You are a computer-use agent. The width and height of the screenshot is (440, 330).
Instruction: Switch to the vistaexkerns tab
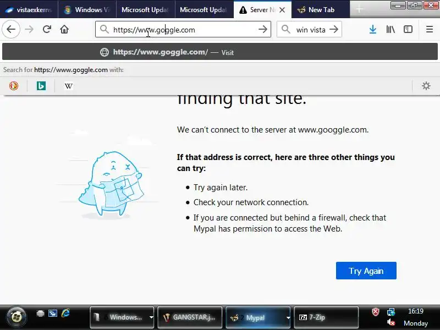click(29, 9)
